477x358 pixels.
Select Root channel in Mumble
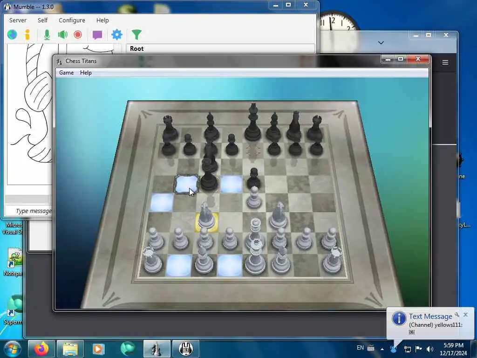coord(136,48)
